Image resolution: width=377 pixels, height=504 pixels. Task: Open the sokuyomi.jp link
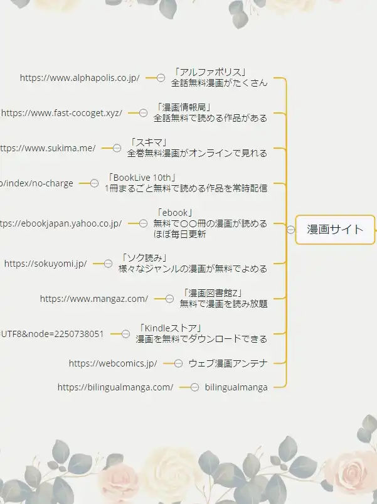point(45,264)
